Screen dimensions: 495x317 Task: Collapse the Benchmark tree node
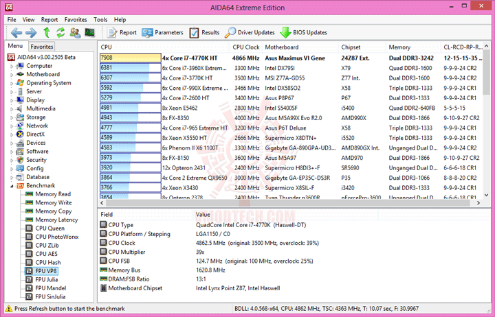[x=12, y=186]
